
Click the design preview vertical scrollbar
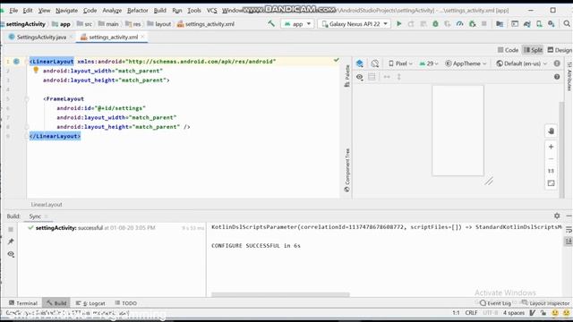(562, 149)
